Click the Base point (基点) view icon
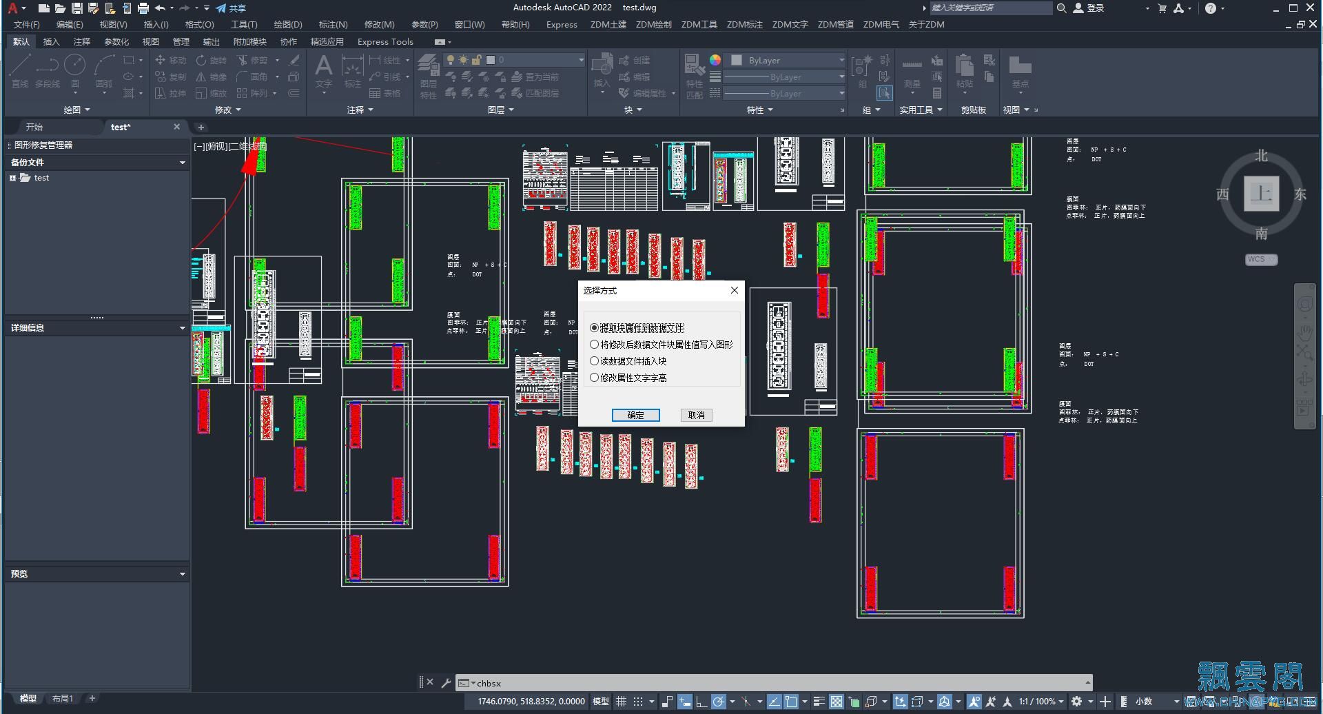Screen dimensions: 1323x714 coord(1020,71)
